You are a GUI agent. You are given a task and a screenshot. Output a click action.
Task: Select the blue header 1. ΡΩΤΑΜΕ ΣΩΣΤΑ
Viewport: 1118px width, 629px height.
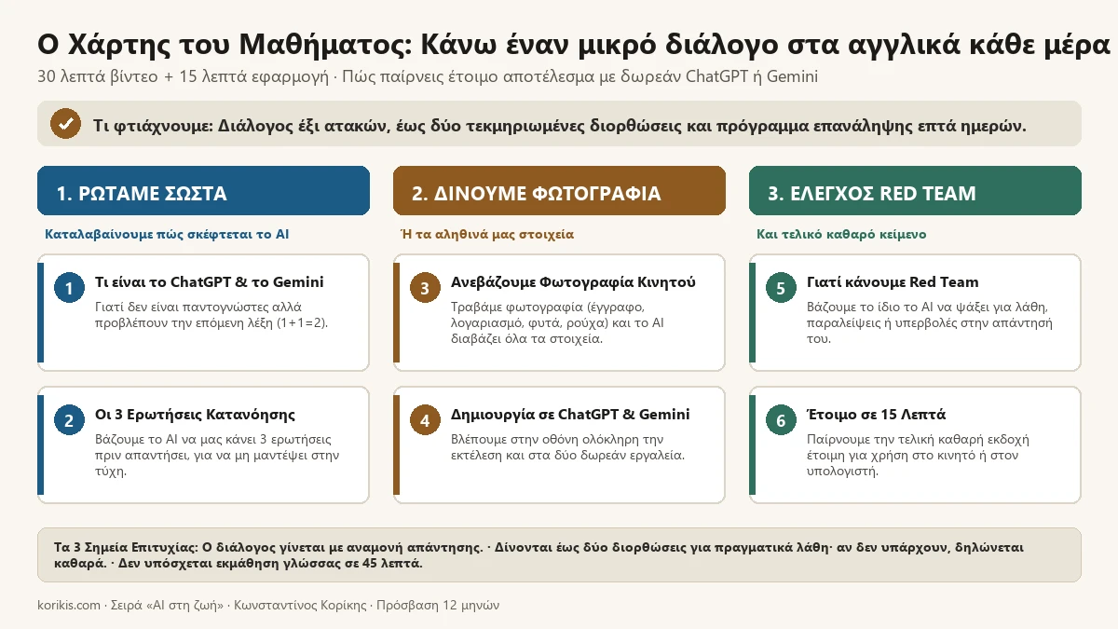[x=203, y=191]
